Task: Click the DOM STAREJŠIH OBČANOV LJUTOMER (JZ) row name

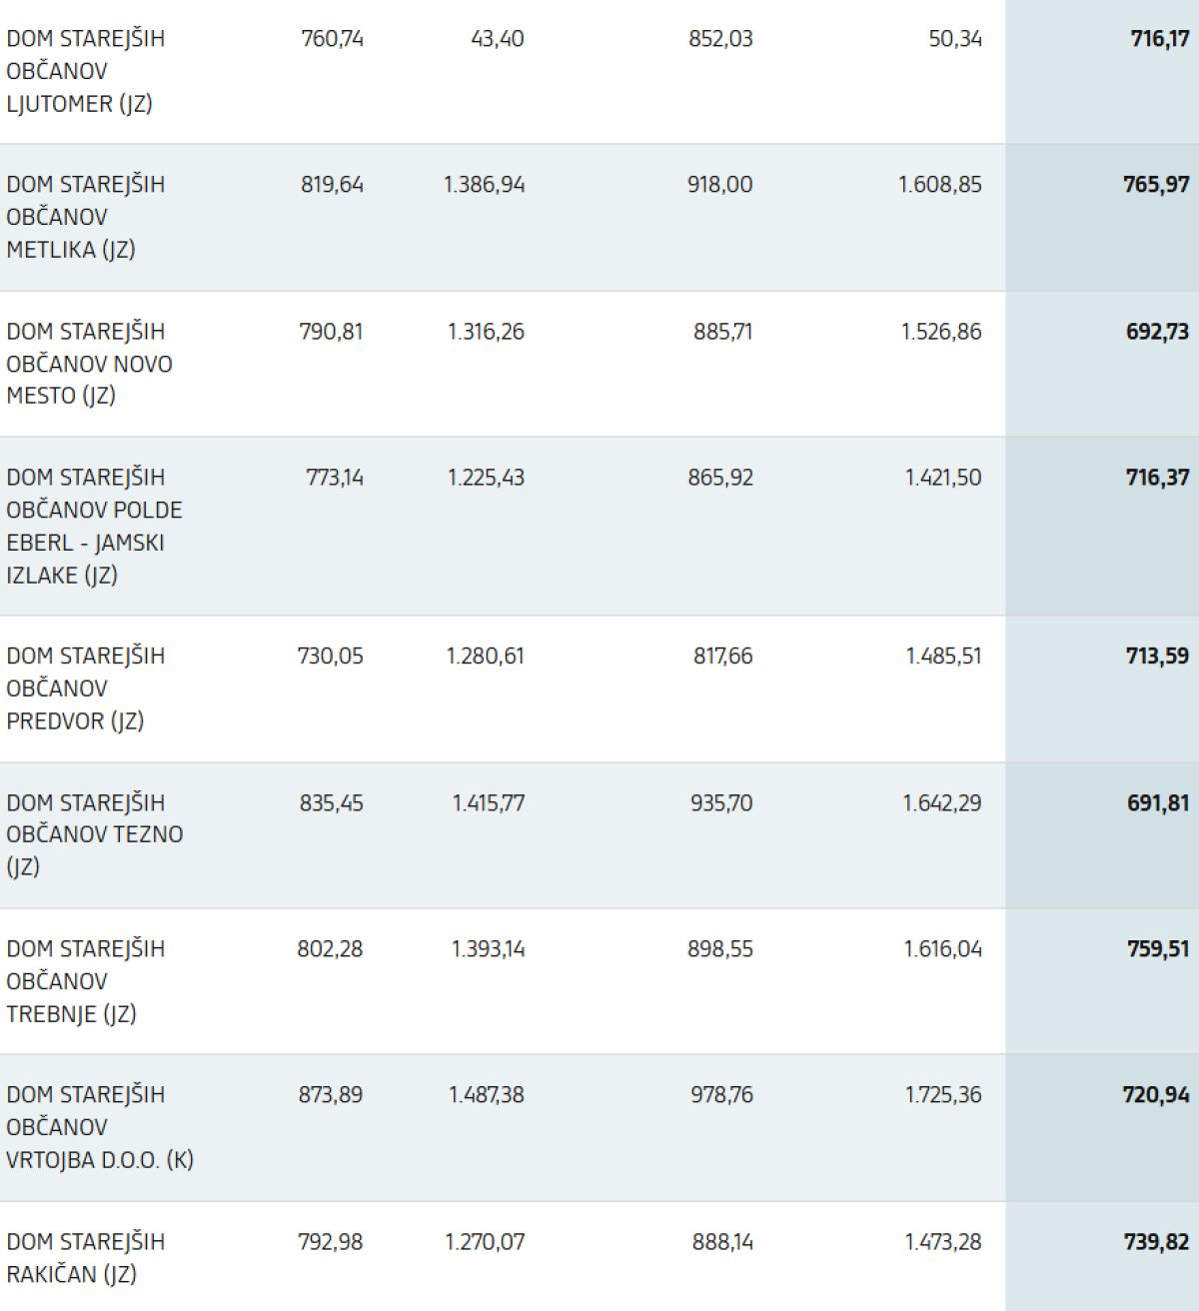Action: point(86,71)
